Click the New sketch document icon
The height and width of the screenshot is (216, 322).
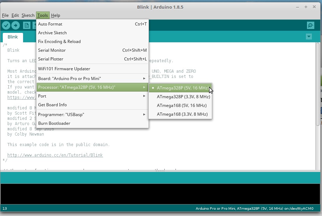(27, 25)
